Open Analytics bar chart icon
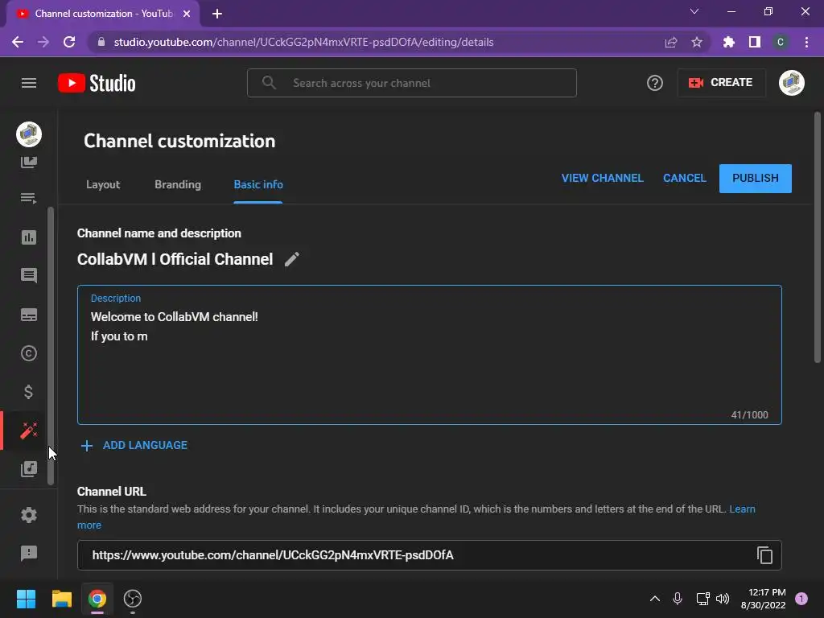The height and width of the screenshot is (618, 824). point(29,237)
